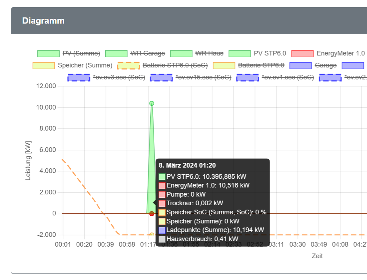Toggle *ev.ev15.soc (SoC) legend entry
367x280 pixels.
[191, 77]
